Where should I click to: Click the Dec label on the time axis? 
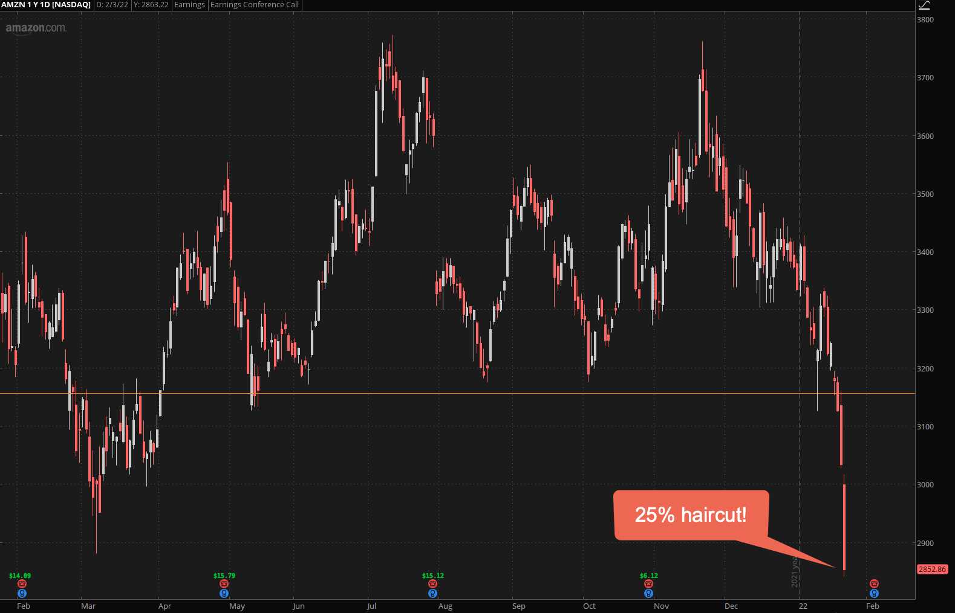(x=731, y=606)
